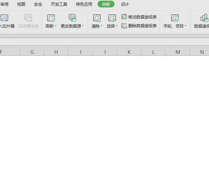Open the 视图 ribbon tab
The width and height of the screenshot is (209, 173).
(x=21, y=4)
